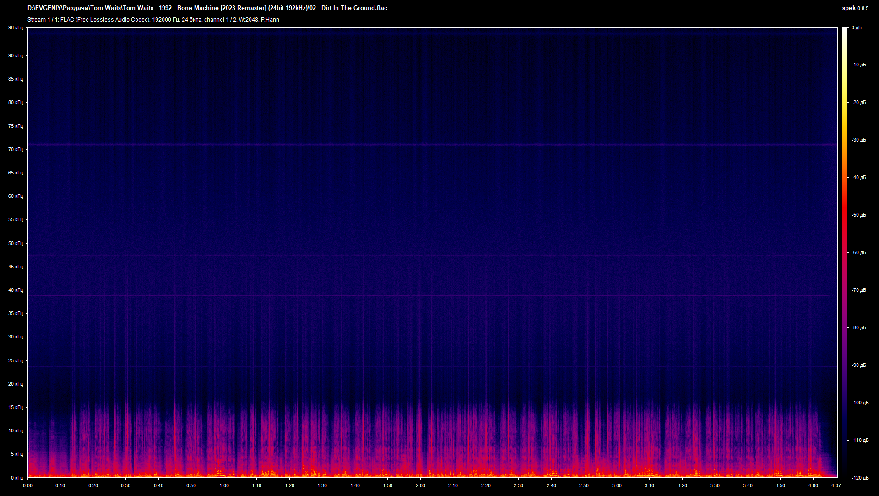Click the Stream 1/1 codec info line
This screenshot has width=879, height=496.
point(153,20)
